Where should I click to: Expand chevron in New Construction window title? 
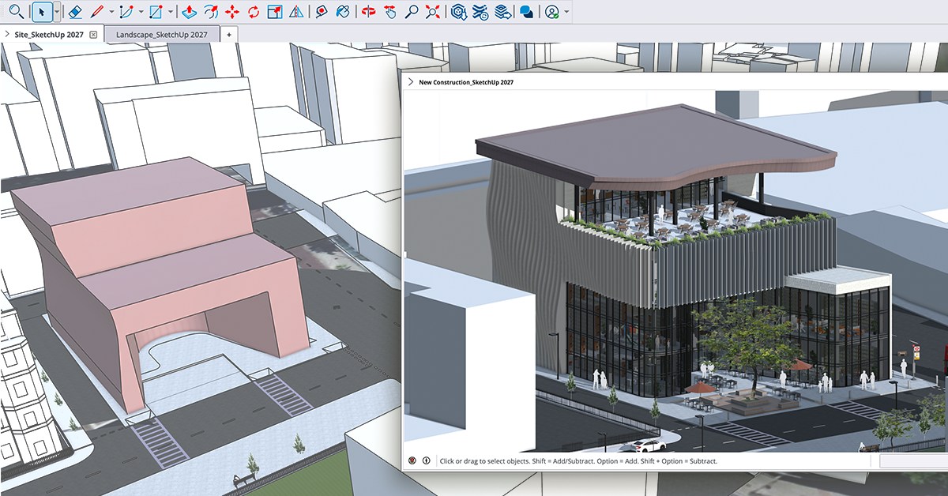[411, 82]
